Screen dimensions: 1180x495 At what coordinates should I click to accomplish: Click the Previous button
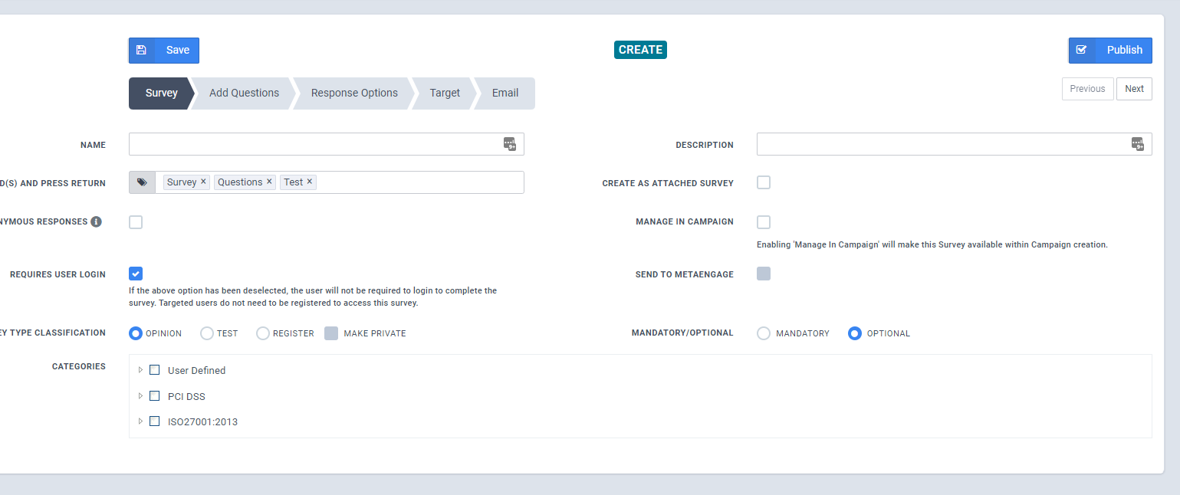click(x=1087, y=89)
